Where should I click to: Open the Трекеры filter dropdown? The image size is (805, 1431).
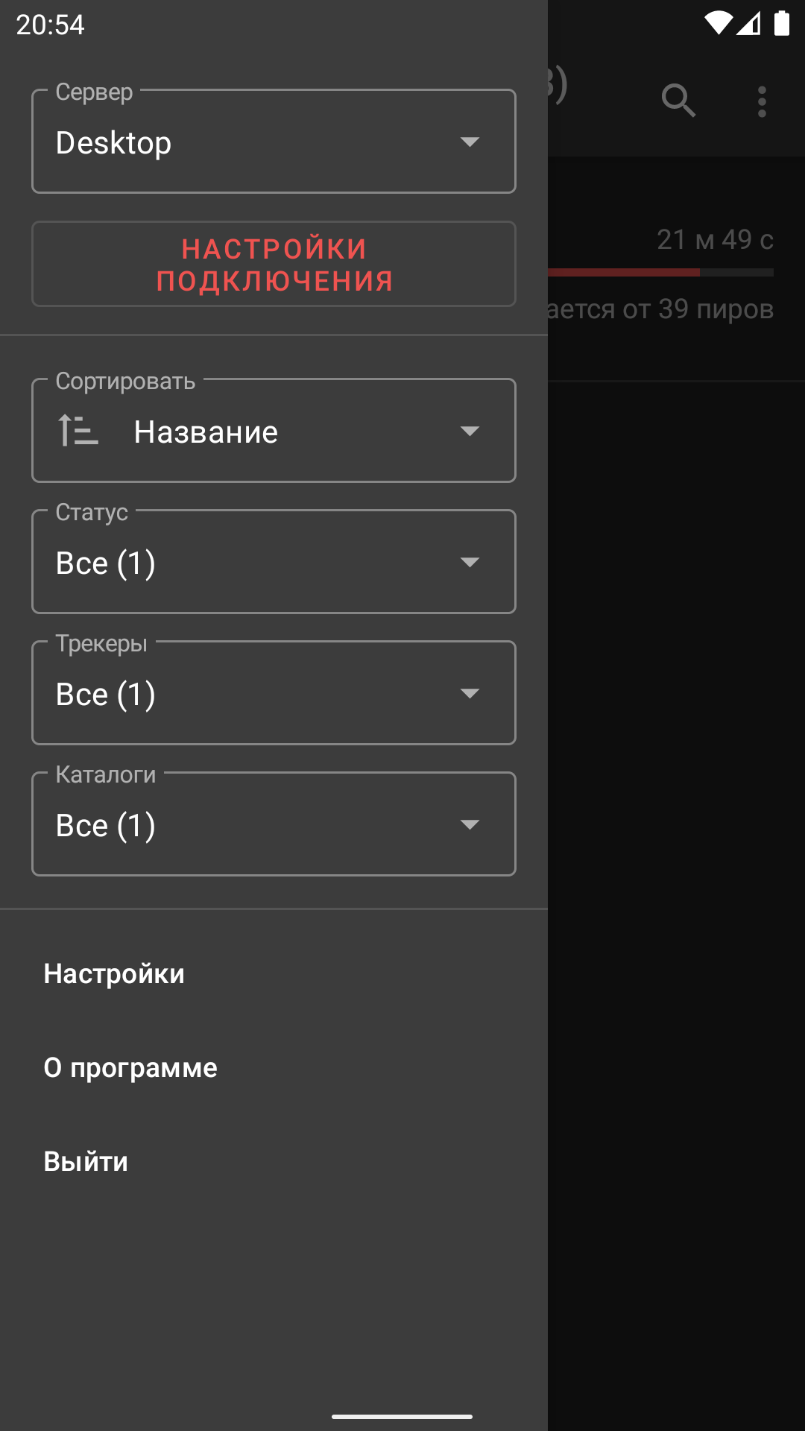click(x=274, y=693)
